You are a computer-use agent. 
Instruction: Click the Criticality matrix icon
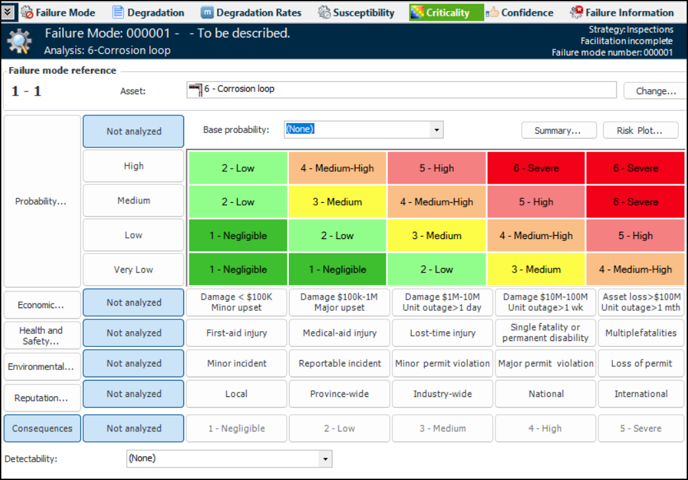pos(418,12)
